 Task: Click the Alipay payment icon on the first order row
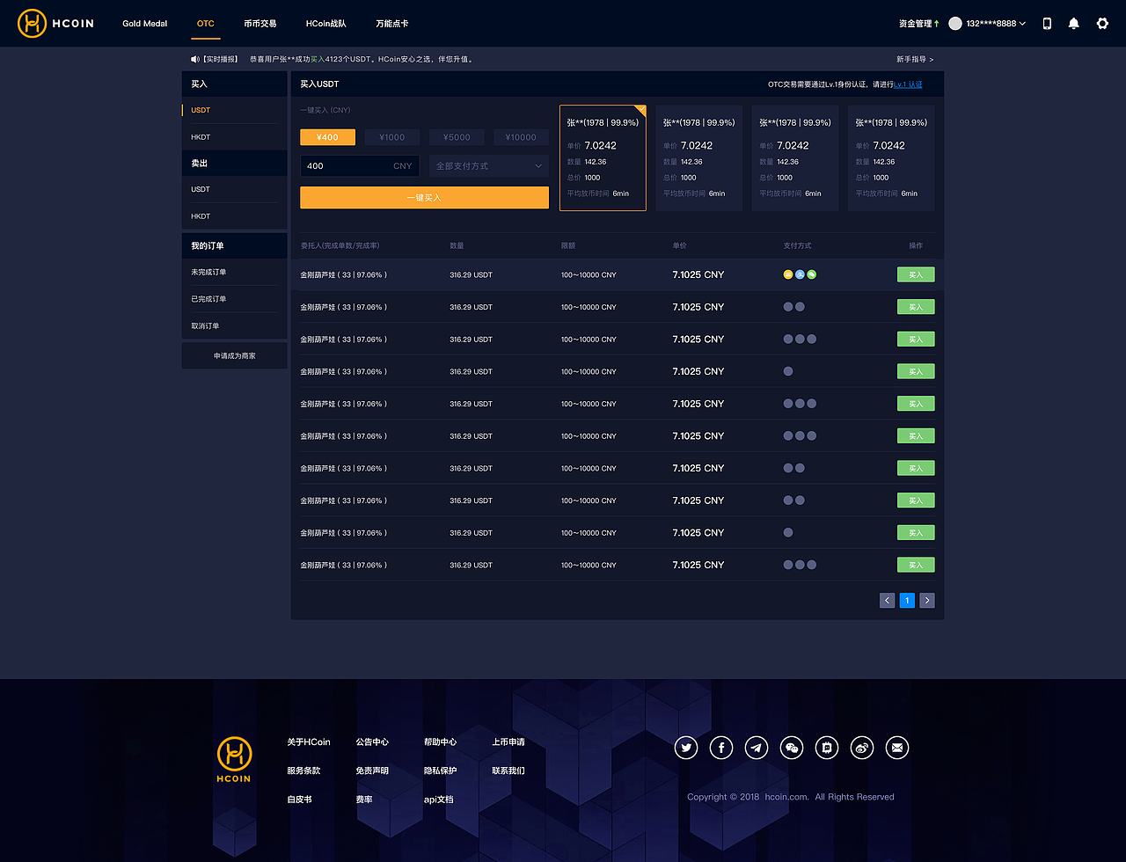coord(799,274)
